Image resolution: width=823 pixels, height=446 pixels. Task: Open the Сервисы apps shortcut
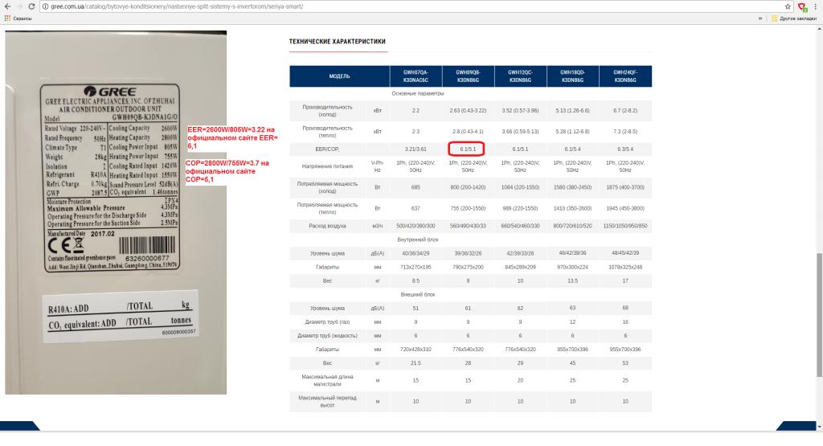[18, 18]
